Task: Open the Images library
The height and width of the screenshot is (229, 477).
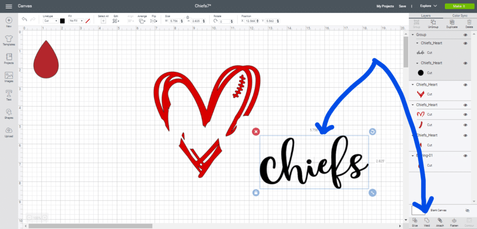Action: click(x=9, y=77)
